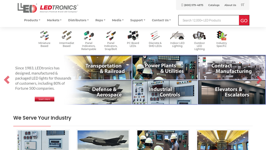The image size is (266, 150).
Task: Go to previous carousel slide arrow
Action: pos(7,80)
